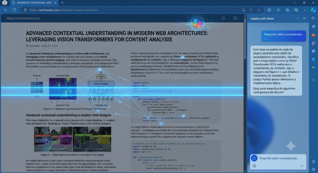Open Browser essentials heart icon
Viewport: 318px width, 173px height.
click(x=296, y=10)
